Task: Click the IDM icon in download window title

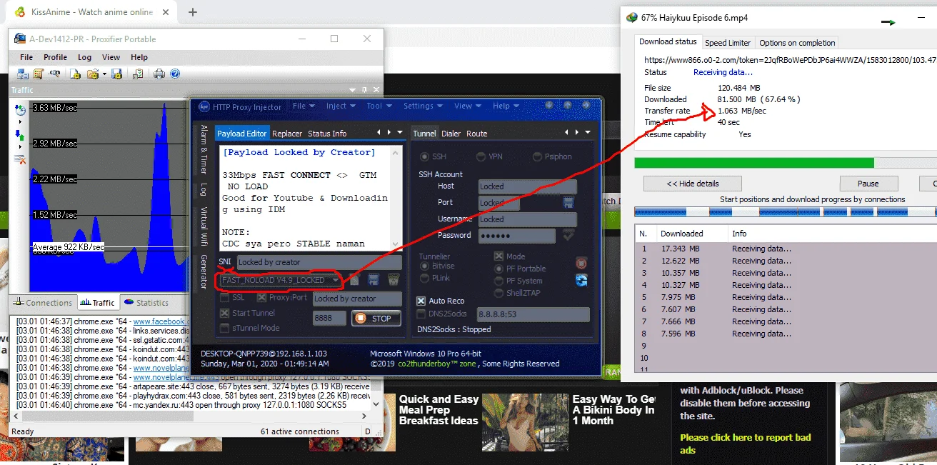Action: [631, 18]
